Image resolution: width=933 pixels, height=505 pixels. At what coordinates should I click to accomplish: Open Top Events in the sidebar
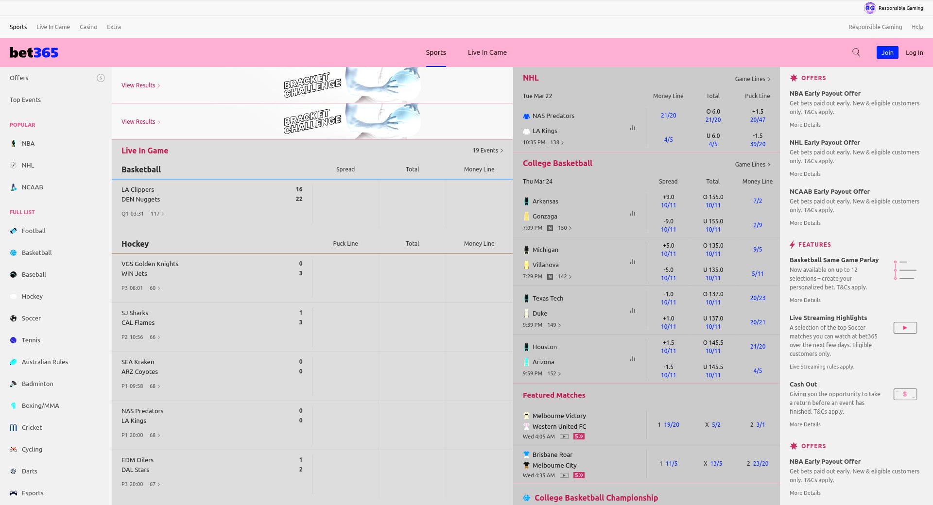pyautogui.click(x=25, y=100)
